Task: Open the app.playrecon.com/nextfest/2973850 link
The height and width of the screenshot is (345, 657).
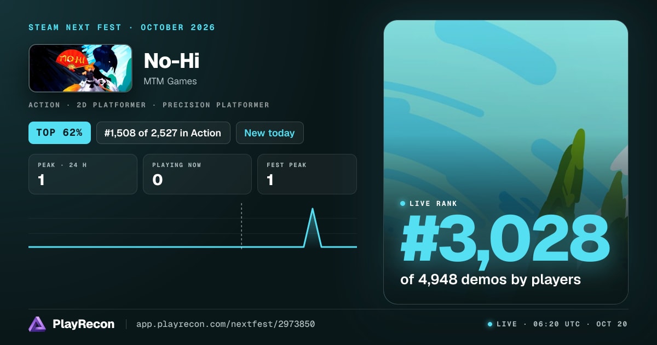Action: (x=225, y=324)
